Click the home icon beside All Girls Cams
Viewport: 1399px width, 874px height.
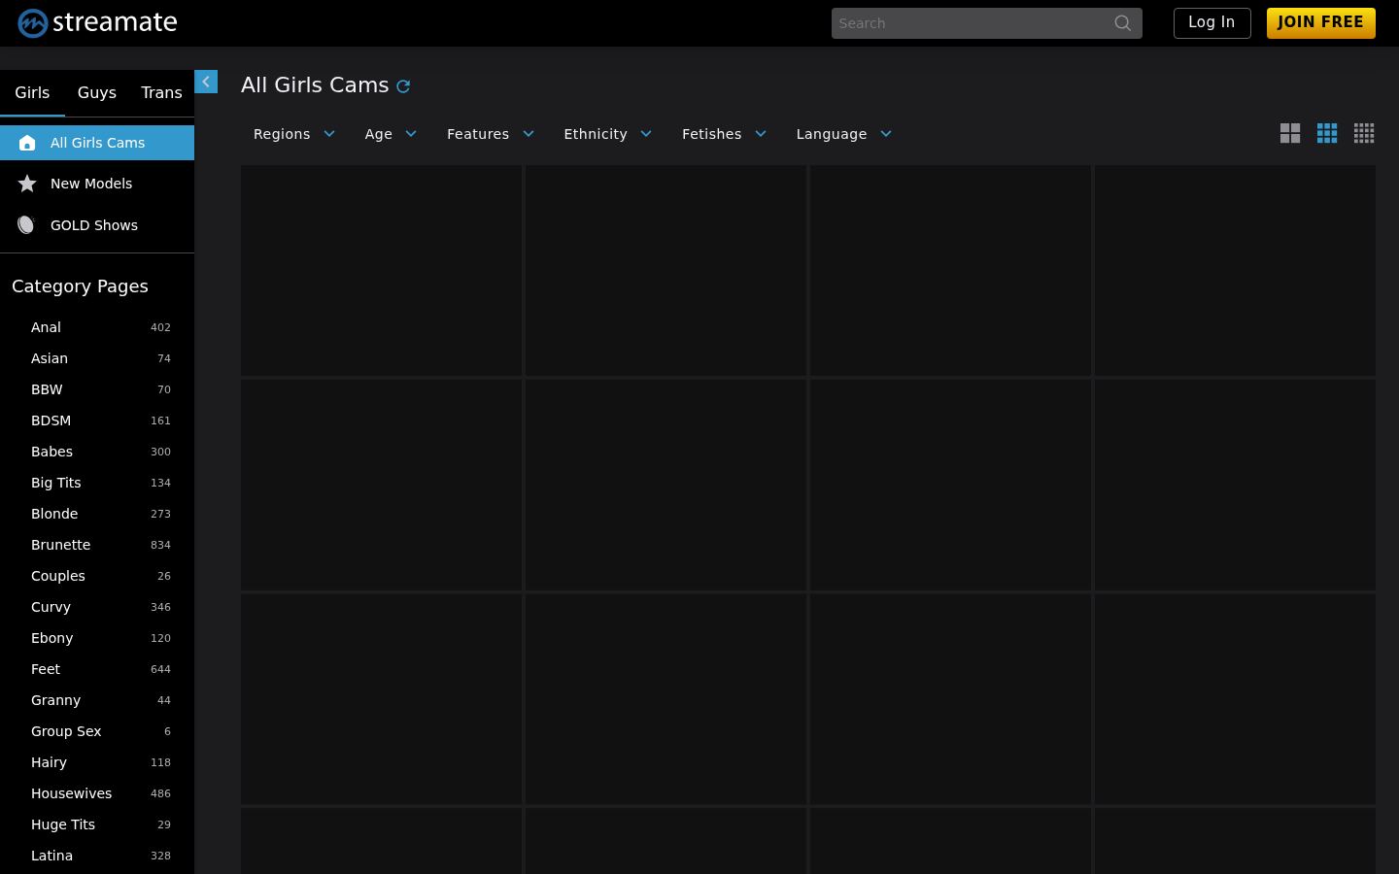click(x=27, y=143)
